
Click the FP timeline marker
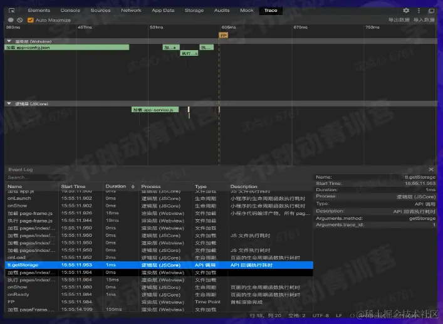(224, 35)
